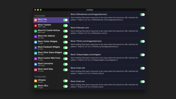Click the Block Anti-Adblock purple icon
This screenshot has height=99, width=176.
35,37
